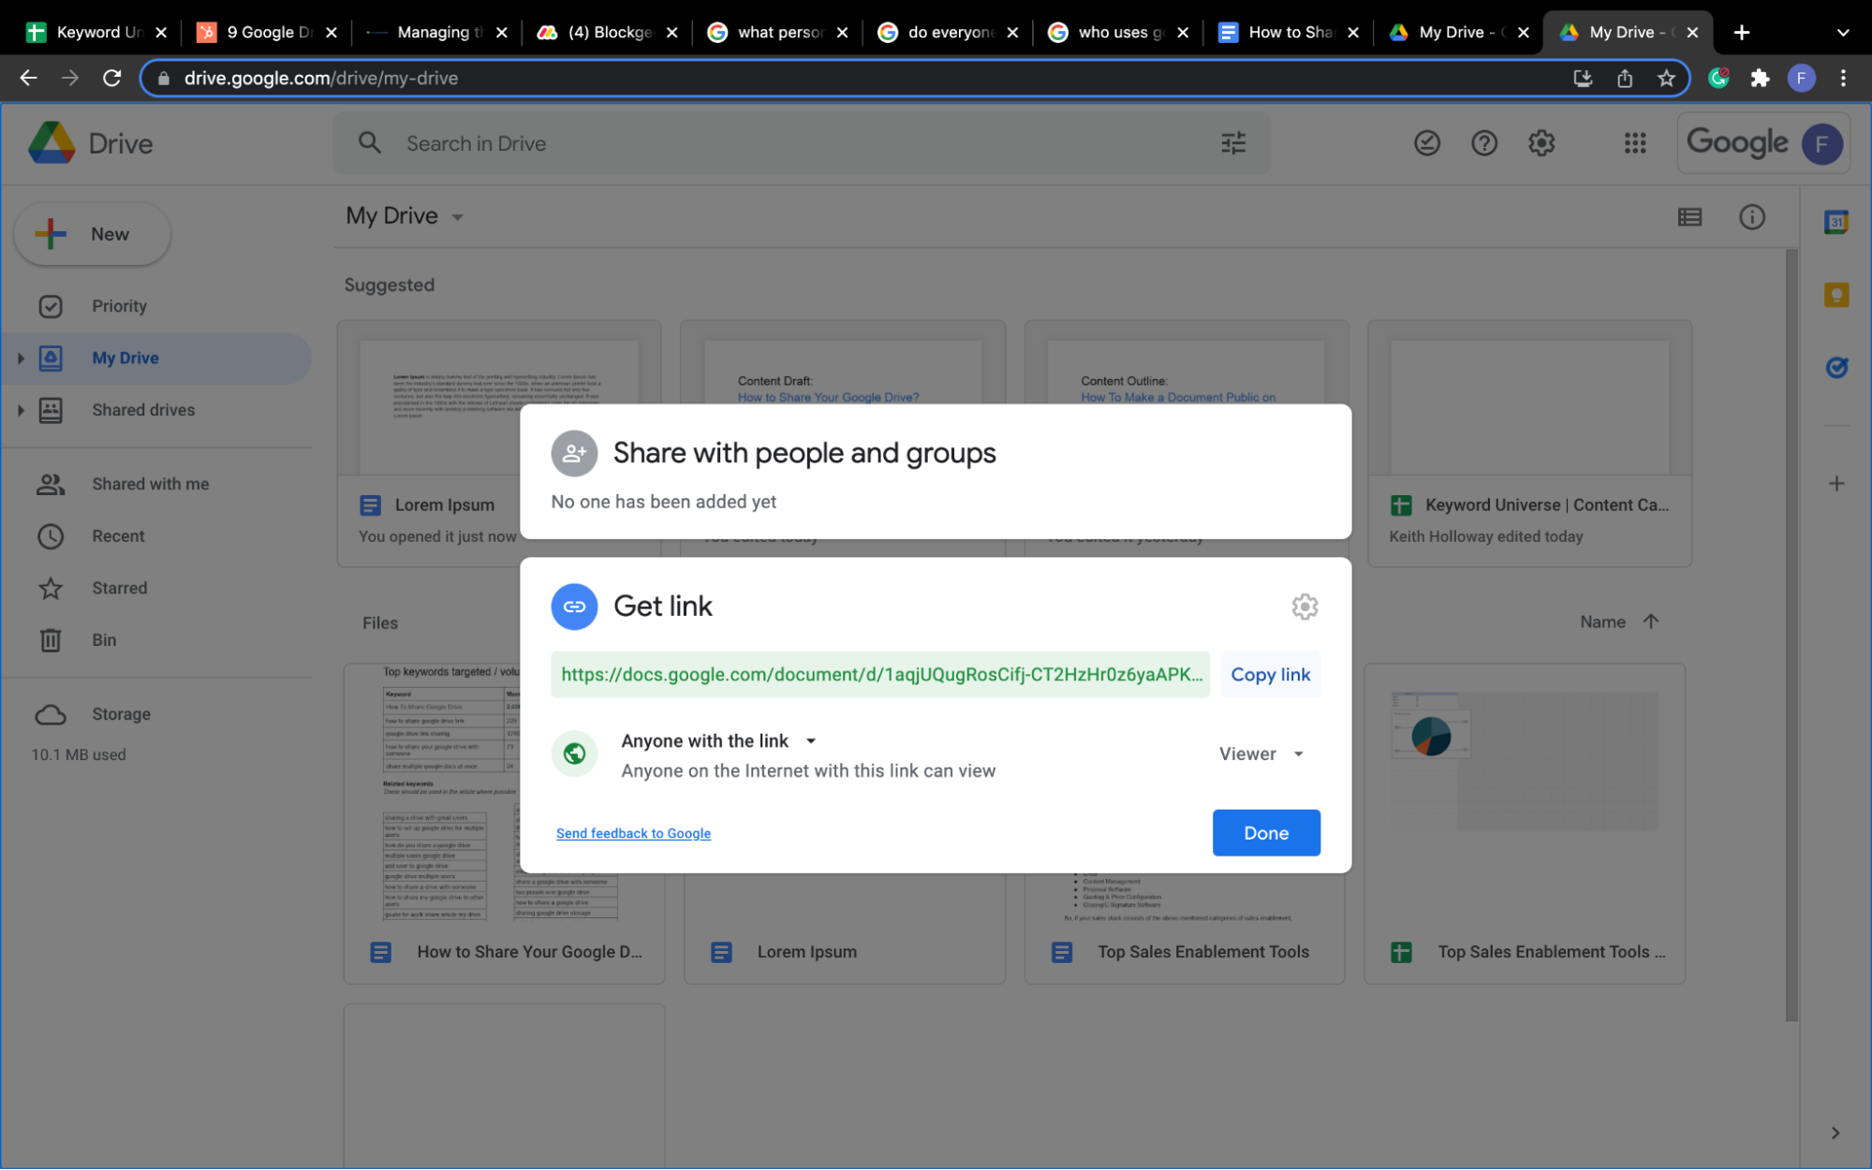Switch to the 9 Google D tab
This screenshot has width=1872, height=1170.
coord(265,33)
